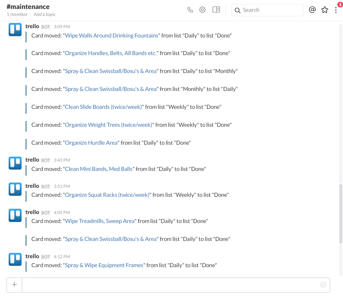This screenshot has height=300, width=343.
Task: Open the emoji picker in the message box
Action: (323, 284)
